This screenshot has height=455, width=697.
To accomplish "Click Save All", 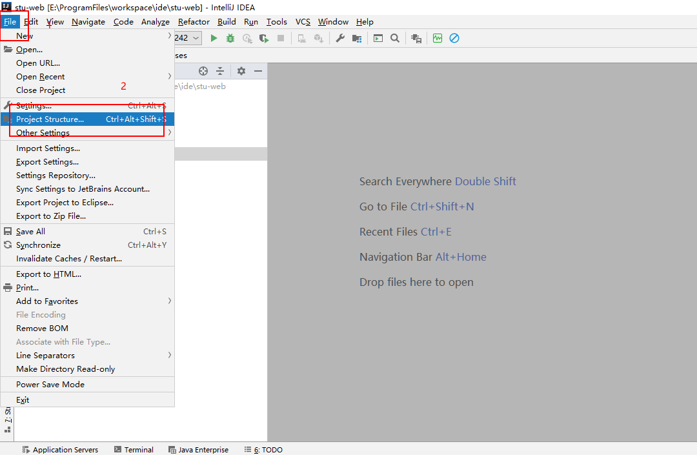I will click(87, 232).
